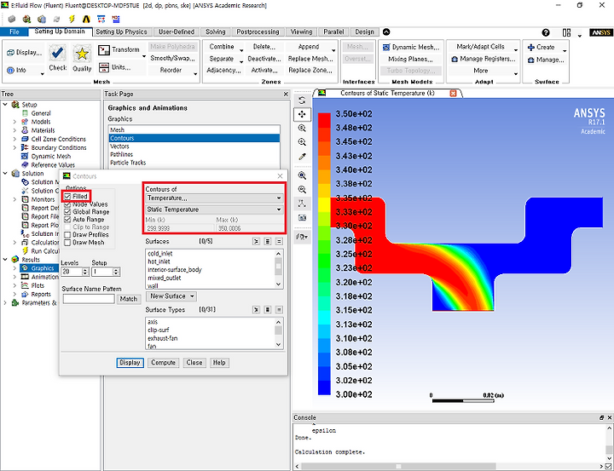Toggle the Auto Range checkbox
This screenshot has width=614, height=471.
67,220
